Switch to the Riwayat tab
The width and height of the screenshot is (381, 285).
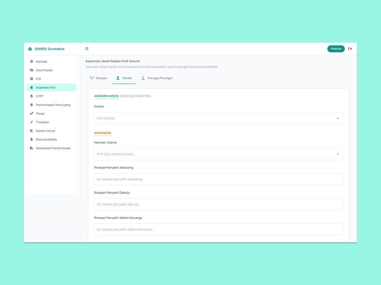tap(98, 78)
